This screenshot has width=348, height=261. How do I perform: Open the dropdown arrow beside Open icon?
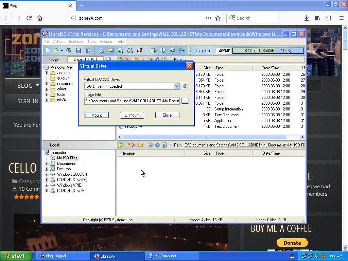click(62, 51)
